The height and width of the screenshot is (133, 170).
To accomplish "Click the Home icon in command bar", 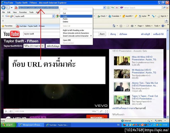I will 114,26.
